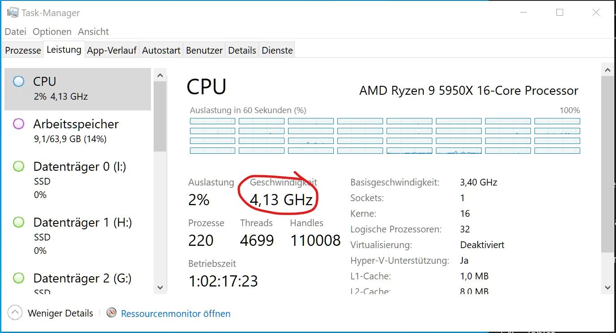Screen dimensions: 616x333
Task: Switch to the Details tab
Action: (x=242, y=51)
